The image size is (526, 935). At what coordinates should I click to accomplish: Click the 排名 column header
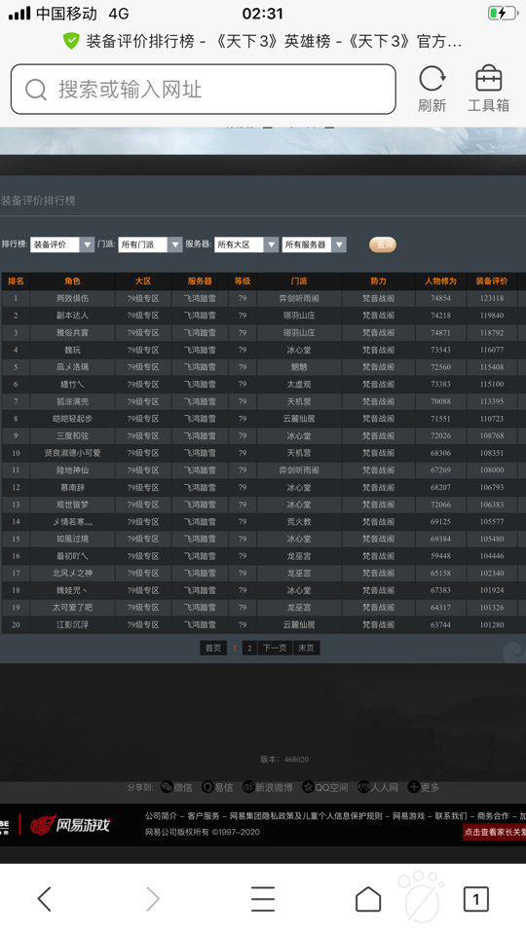point(17,280)
